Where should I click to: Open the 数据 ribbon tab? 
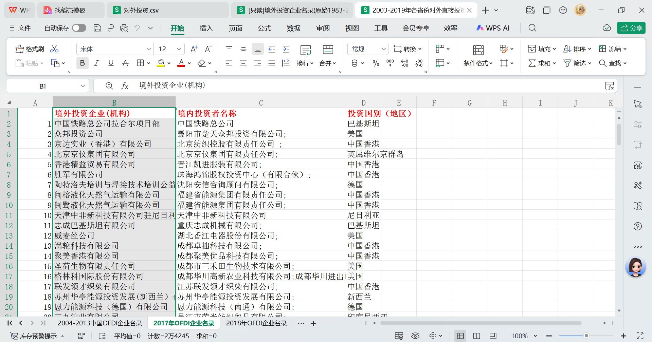pos(294,28)
